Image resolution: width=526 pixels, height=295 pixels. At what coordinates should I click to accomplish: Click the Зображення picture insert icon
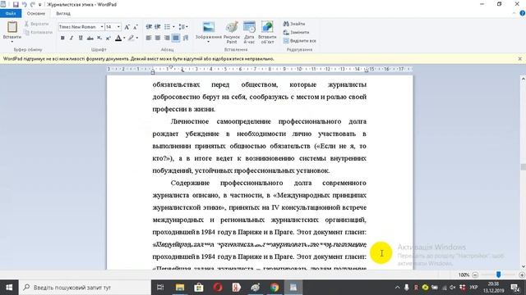pyautogui.click(x=208, y=27)
